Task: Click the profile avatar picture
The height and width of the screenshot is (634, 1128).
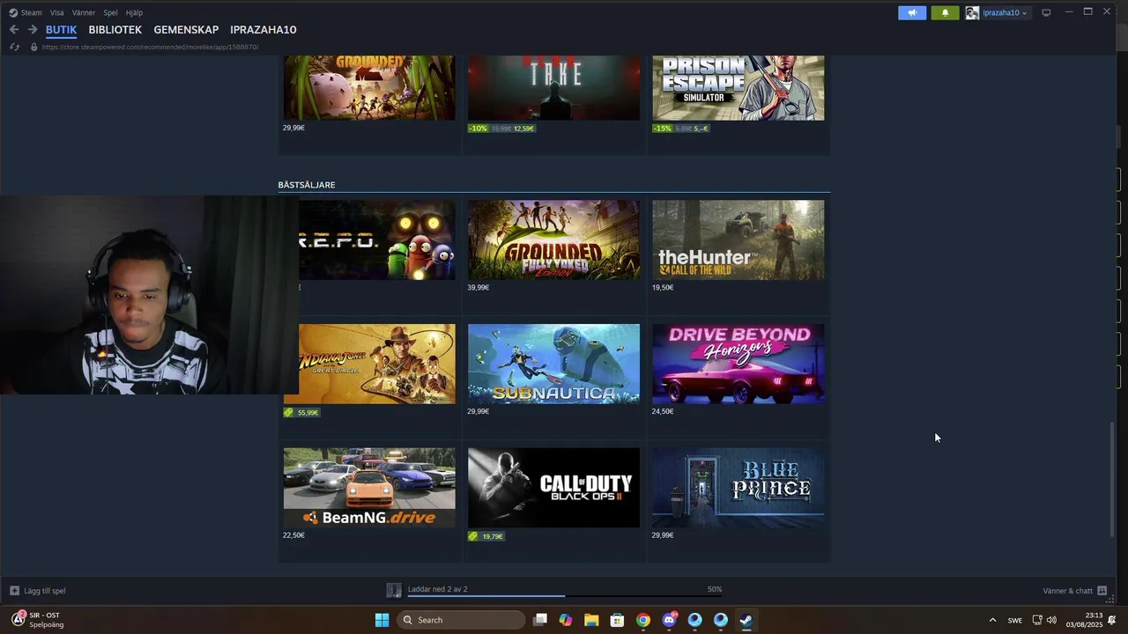Action: point(972,12)
